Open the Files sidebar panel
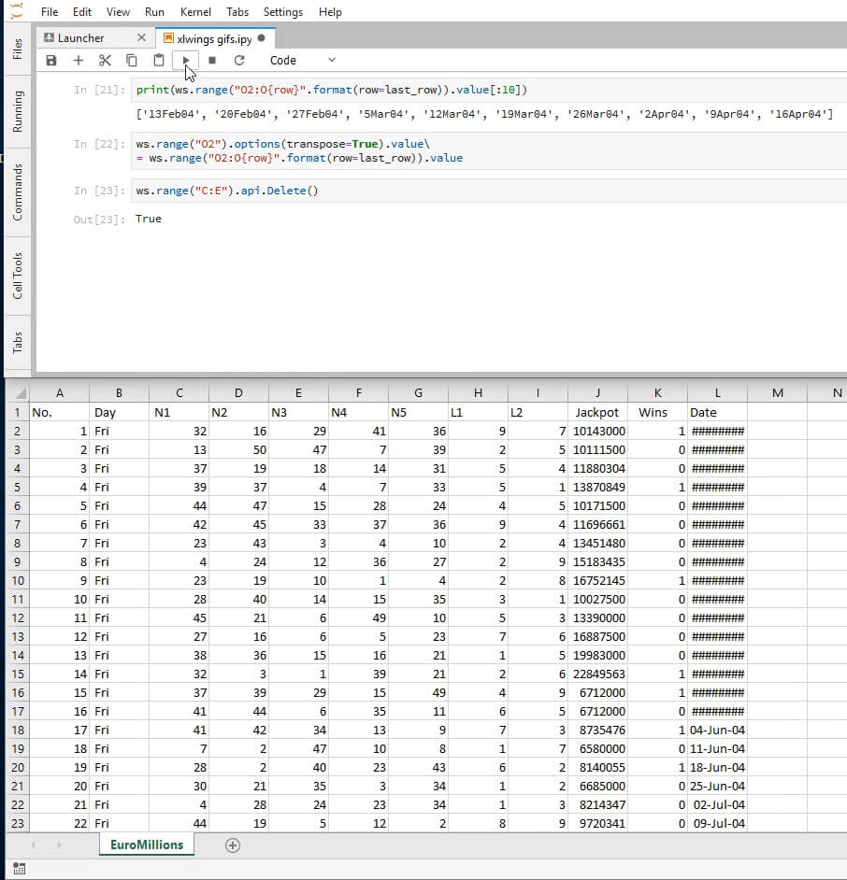The height and width of the screenshot is (880, 847). click(17, 50)
